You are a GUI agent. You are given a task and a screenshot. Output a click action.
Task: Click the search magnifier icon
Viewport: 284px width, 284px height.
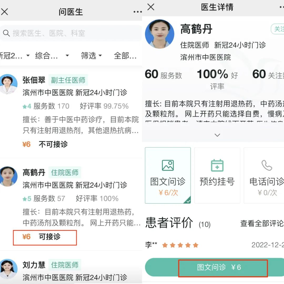[6, 33]
